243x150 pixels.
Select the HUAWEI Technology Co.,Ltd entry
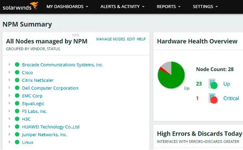click(x=51, y=127)
